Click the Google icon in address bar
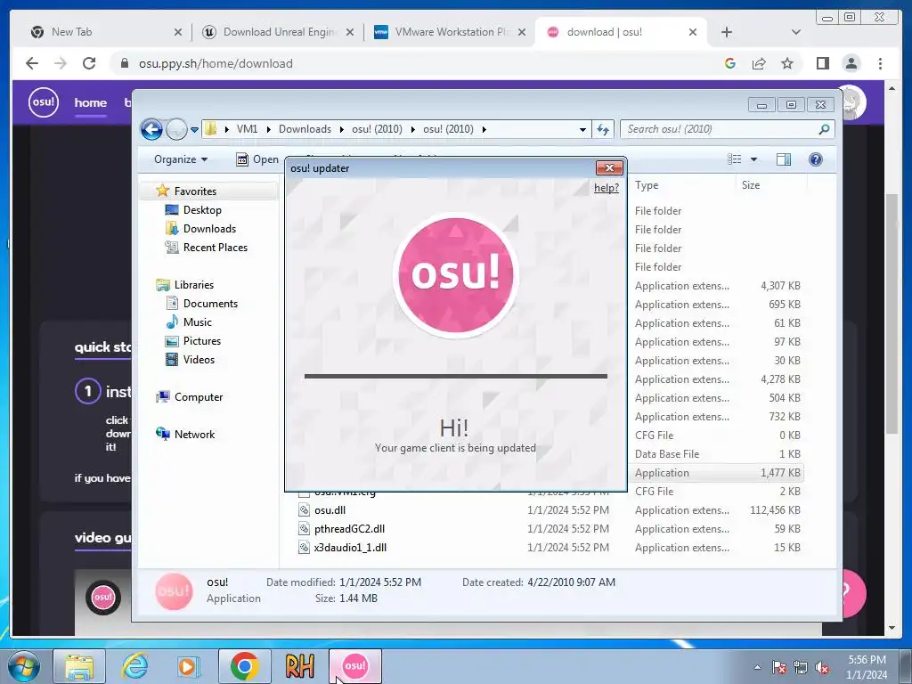Screen dimensions: 912x684 730,63
